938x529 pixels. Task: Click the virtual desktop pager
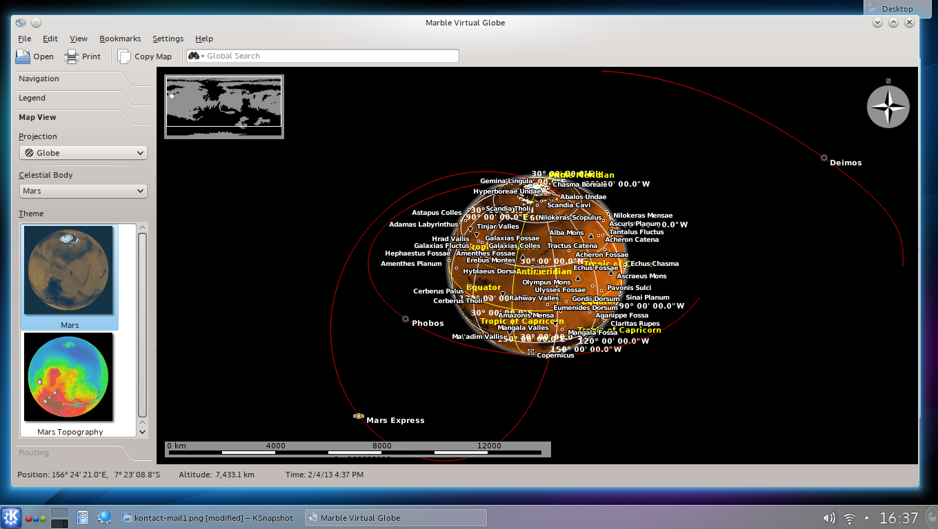[60, 518]
